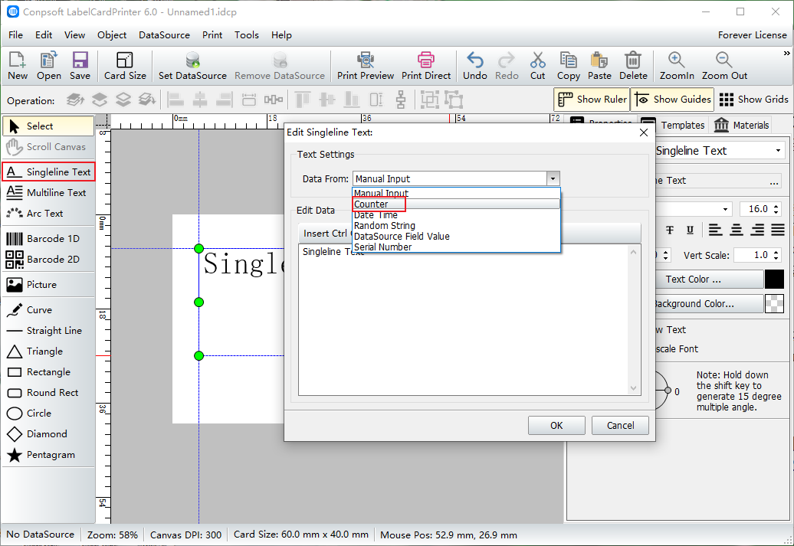
Task: Draw a Circle shape
Action: click(x=48, y=414)
